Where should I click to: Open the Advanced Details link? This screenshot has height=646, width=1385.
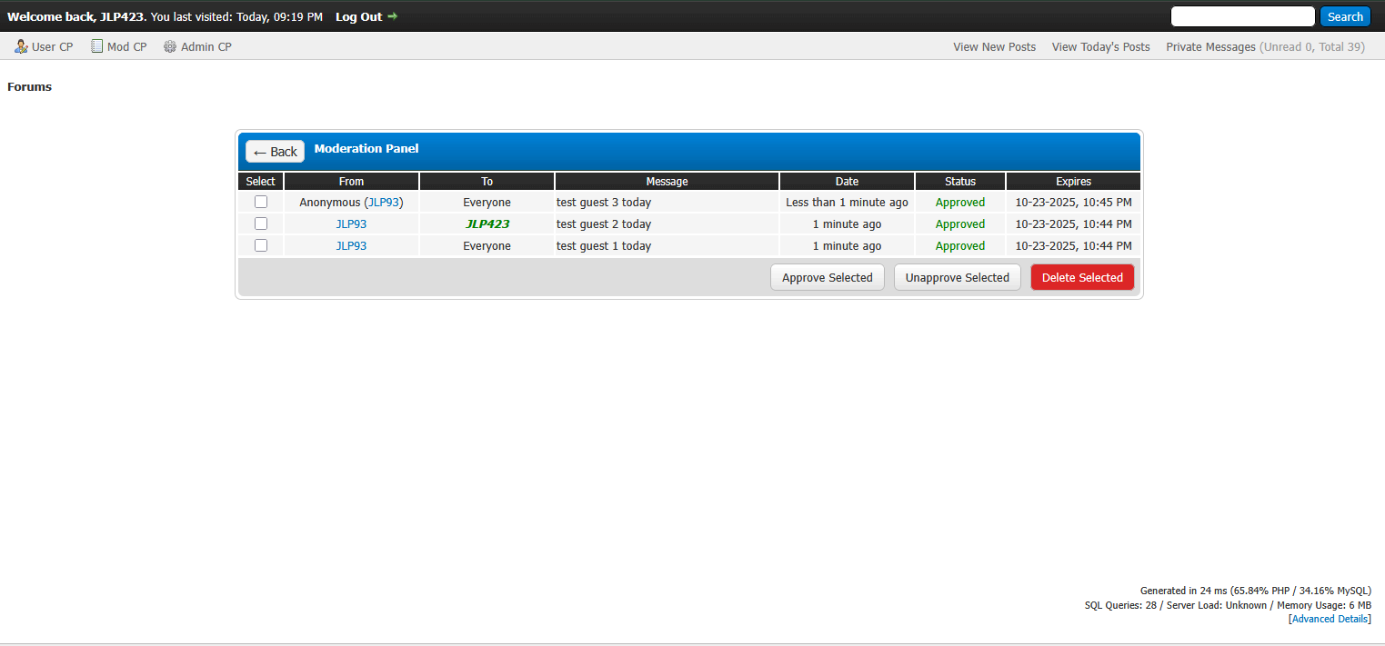tap(1330, 619)
